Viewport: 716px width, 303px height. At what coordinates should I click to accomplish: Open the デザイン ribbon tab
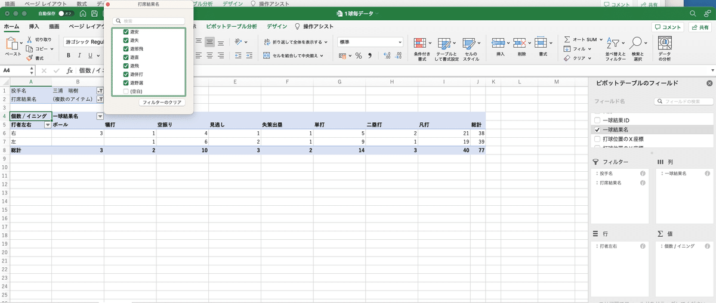[277, 26]
